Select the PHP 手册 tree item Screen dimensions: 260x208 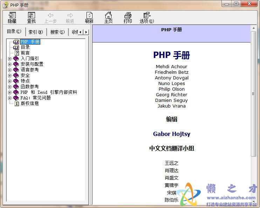(x=30, y=42)
